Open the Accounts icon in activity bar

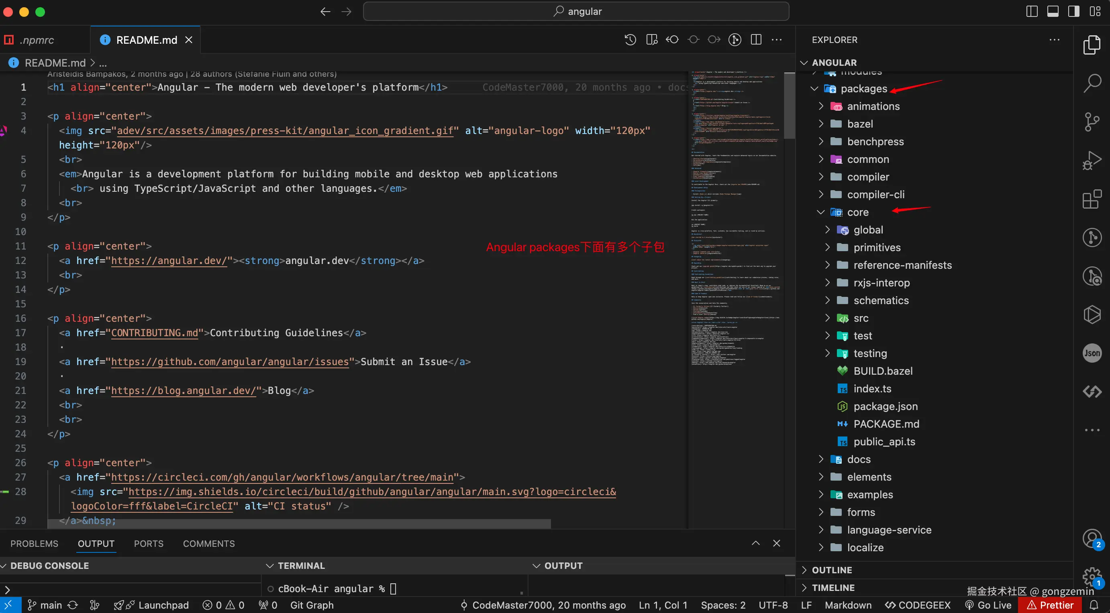point(1092,538)
